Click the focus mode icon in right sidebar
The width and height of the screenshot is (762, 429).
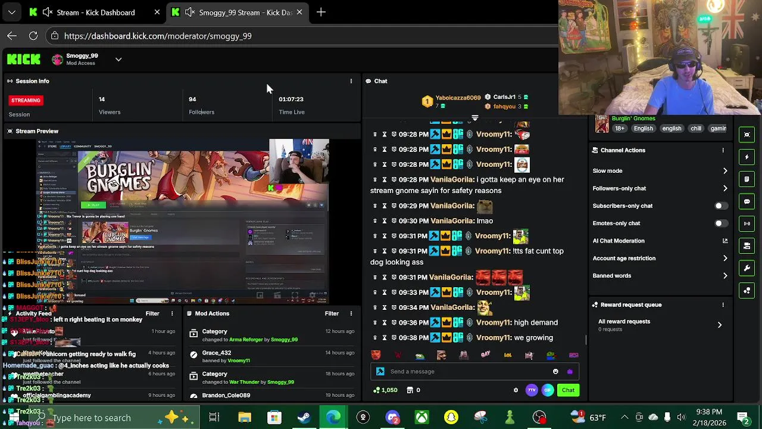pyautogui.click(x=747, y=135)
